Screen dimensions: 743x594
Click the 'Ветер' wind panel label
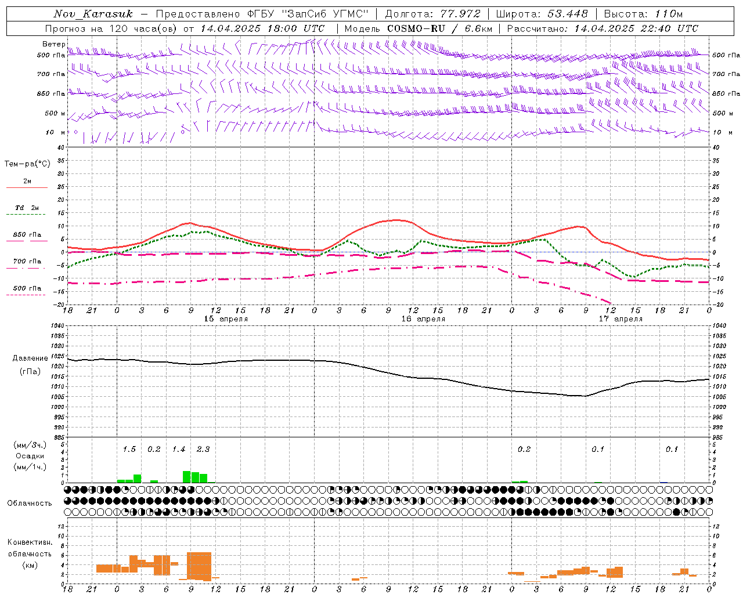(53, 44)
